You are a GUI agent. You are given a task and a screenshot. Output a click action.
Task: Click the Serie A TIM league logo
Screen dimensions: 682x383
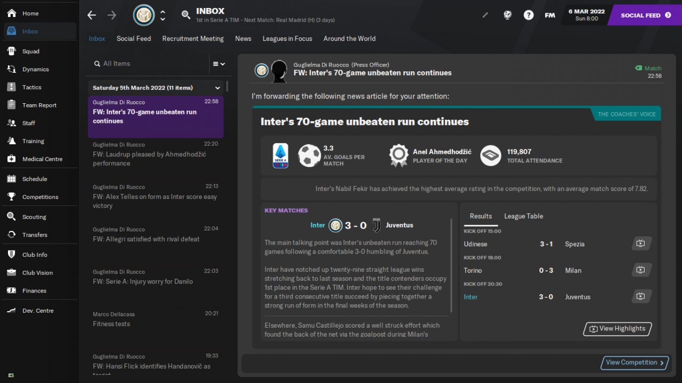(280, 156)
